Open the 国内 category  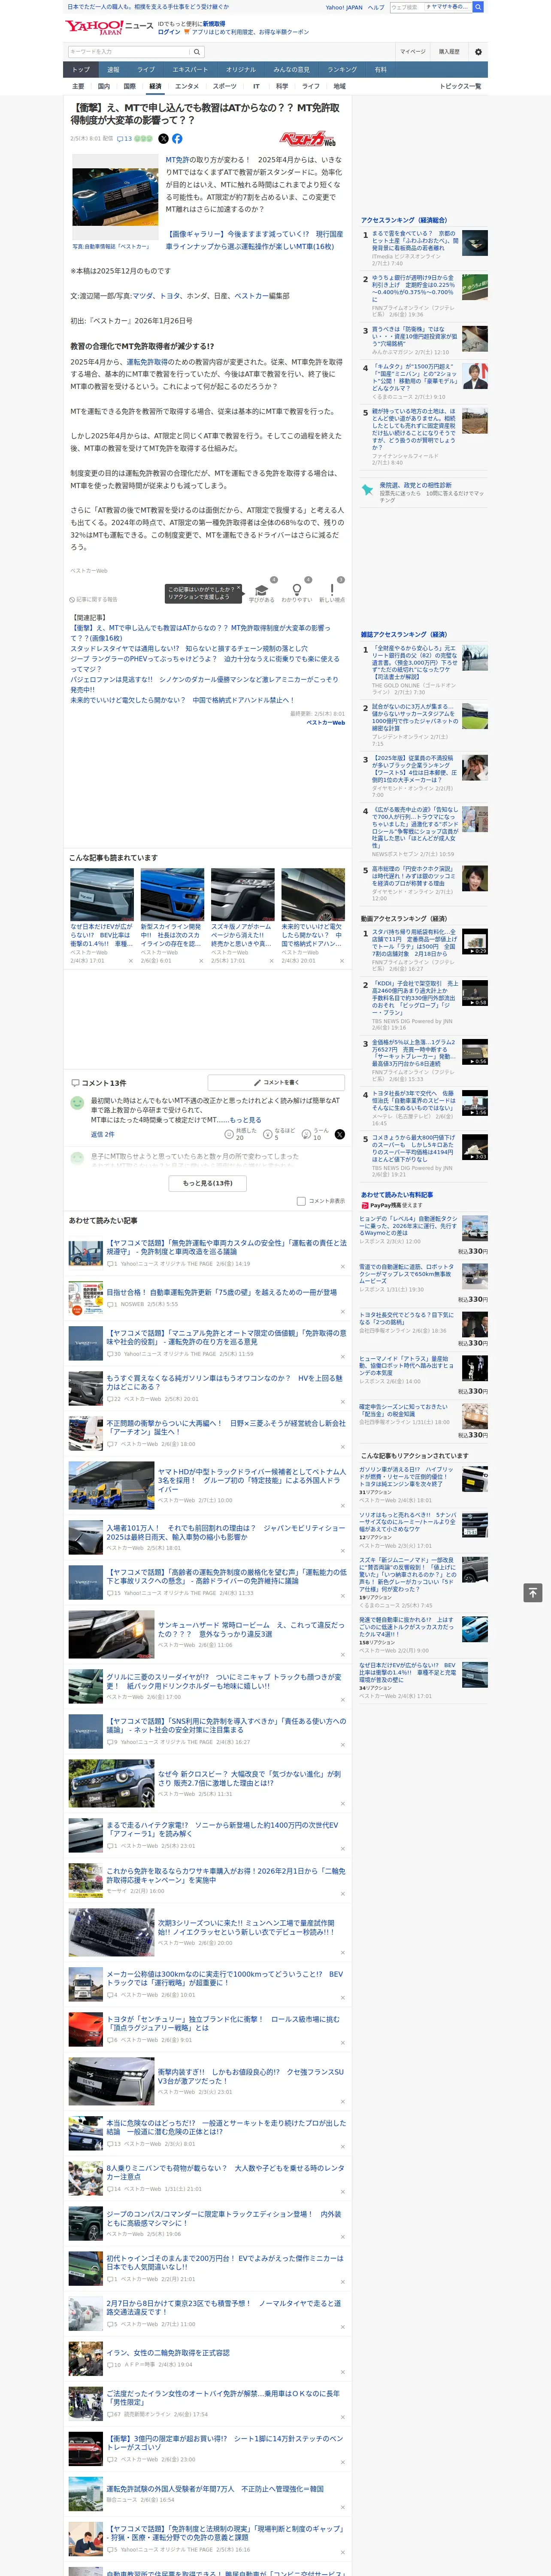(104, 86)
